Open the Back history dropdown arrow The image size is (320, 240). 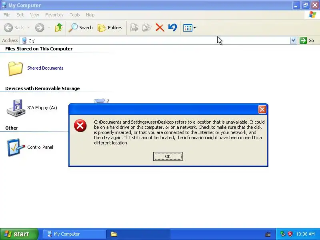pyautogui.click(x=28, y=27)
